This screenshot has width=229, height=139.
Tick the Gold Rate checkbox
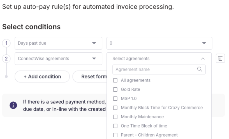pyautogui.click(x=115, y=89)
